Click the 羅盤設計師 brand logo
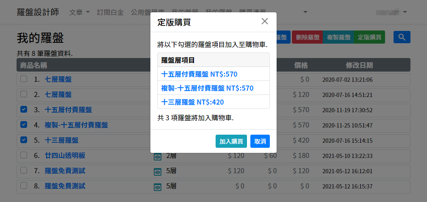 coord(38,12)
